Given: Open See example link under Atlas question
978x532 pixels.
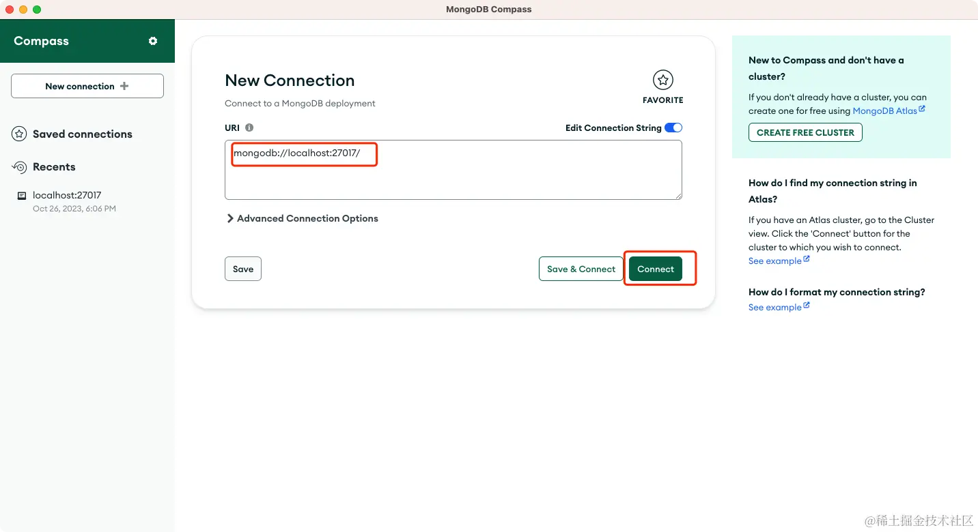Looking at the screenshot, I should 774,261.
